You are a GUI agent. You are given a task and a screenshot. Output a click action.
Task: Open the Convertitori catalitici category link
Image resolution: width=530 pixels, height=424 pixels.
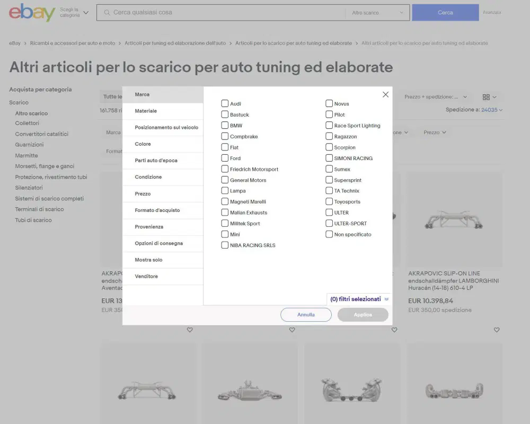(x=41, y=134)
